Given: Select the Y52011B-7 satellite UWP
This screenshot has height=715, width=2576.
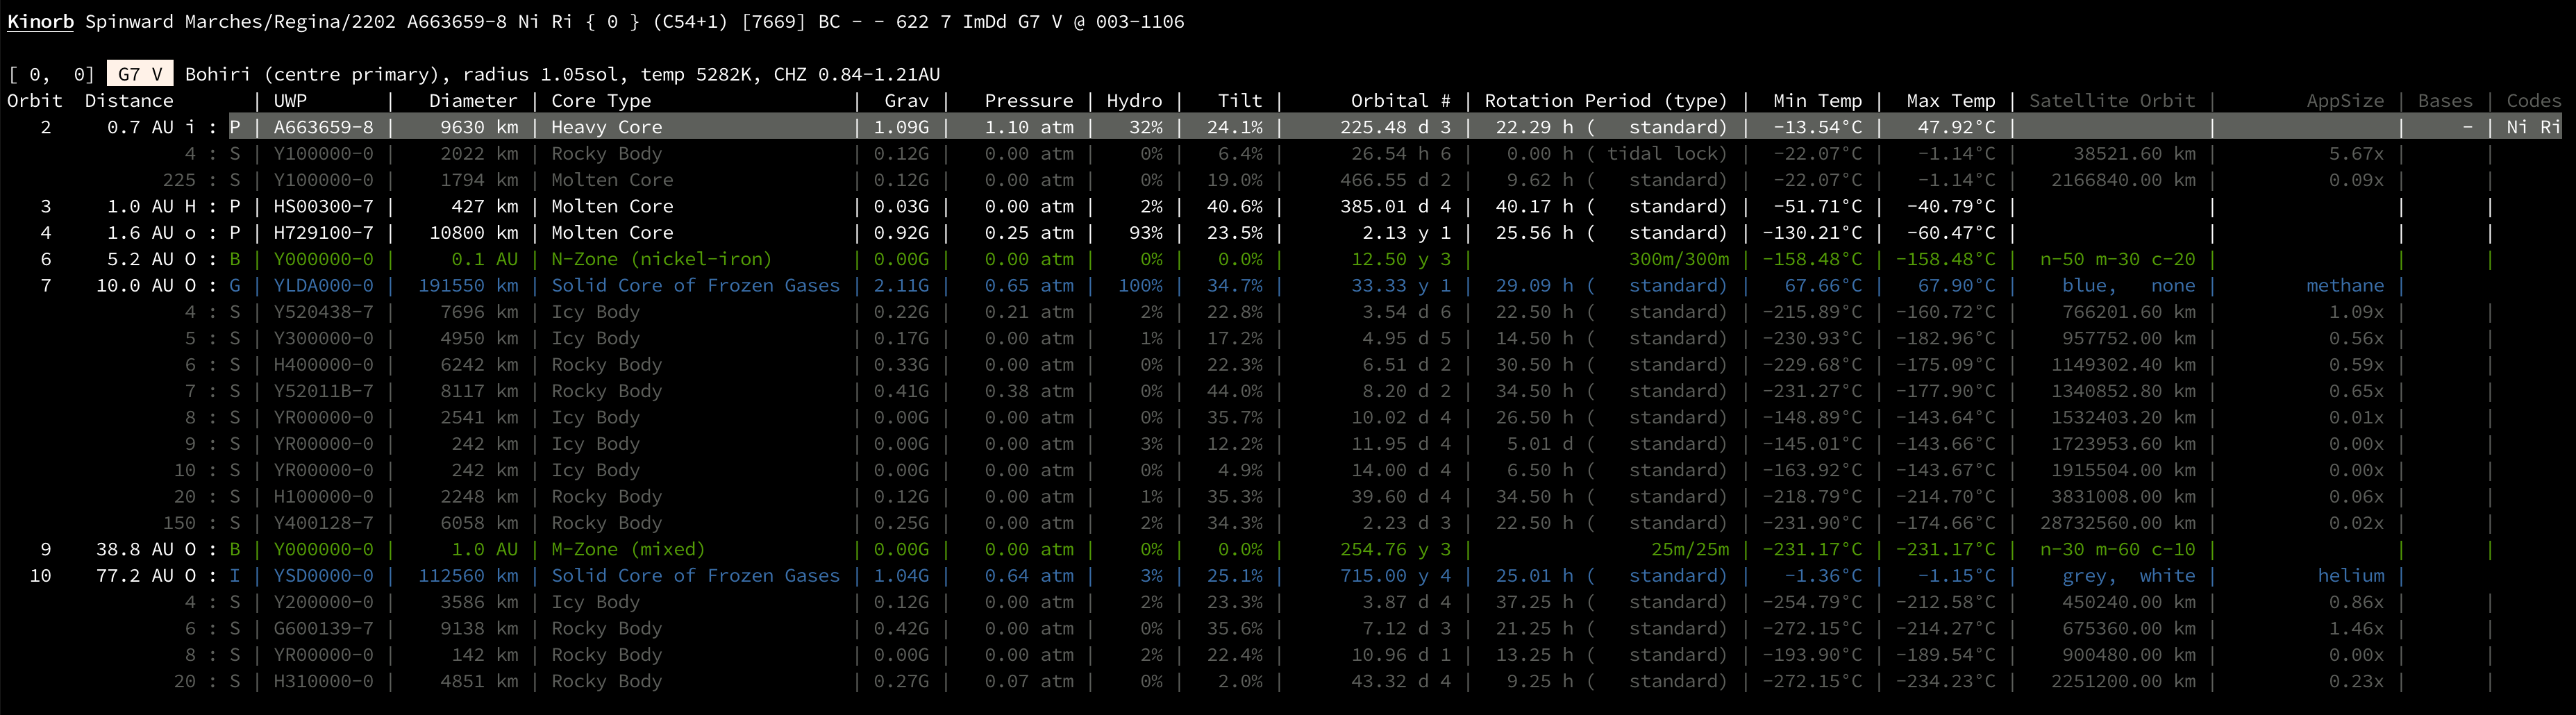Looking at the screenshot, I should [x=323, y=391].
